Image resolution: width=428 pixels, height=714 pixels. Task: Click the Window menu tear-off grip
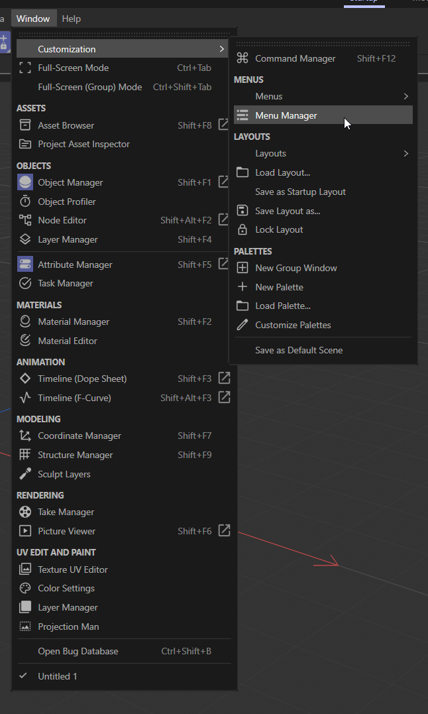click(125, 34)
